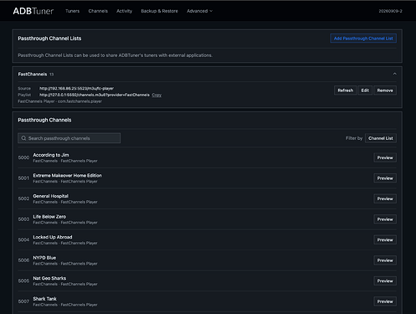Image resolution: width=416 pixels, height=314 pixels.
Task: Click the FastChannels Player package text
Action: 60,101
